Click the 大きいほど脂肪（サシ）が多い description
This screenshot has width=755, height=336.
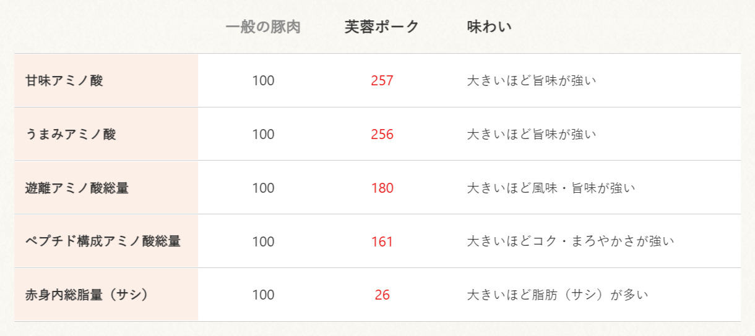click(x=557, y=295)
